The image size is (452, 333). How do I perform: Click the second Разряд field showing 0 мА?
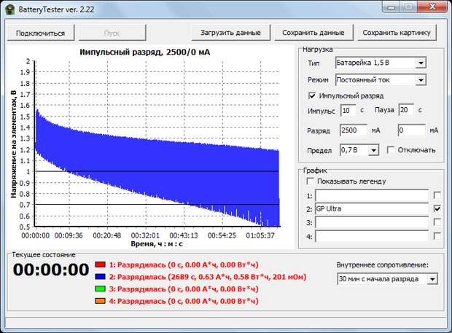(x=412, y=130)
